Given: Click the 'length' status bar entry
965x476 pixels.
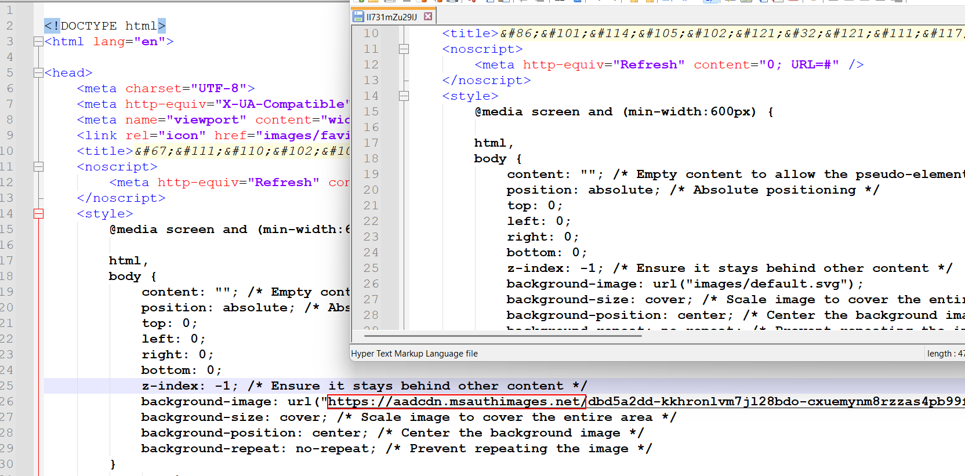Looking at the screenshot, I should (945, 354).
